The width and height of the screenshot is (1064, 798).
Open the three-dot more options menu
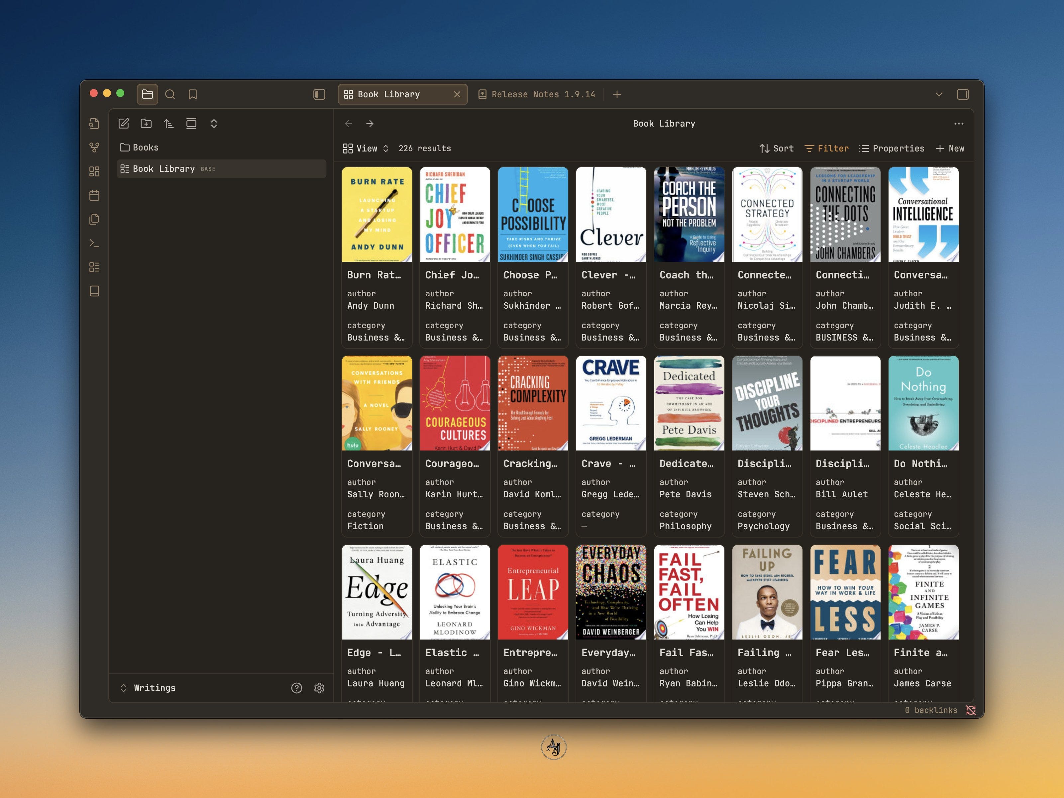[959, 124]
